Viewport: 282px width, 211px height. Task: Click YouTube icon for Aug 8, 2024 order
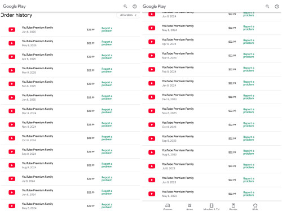[12, 165]
